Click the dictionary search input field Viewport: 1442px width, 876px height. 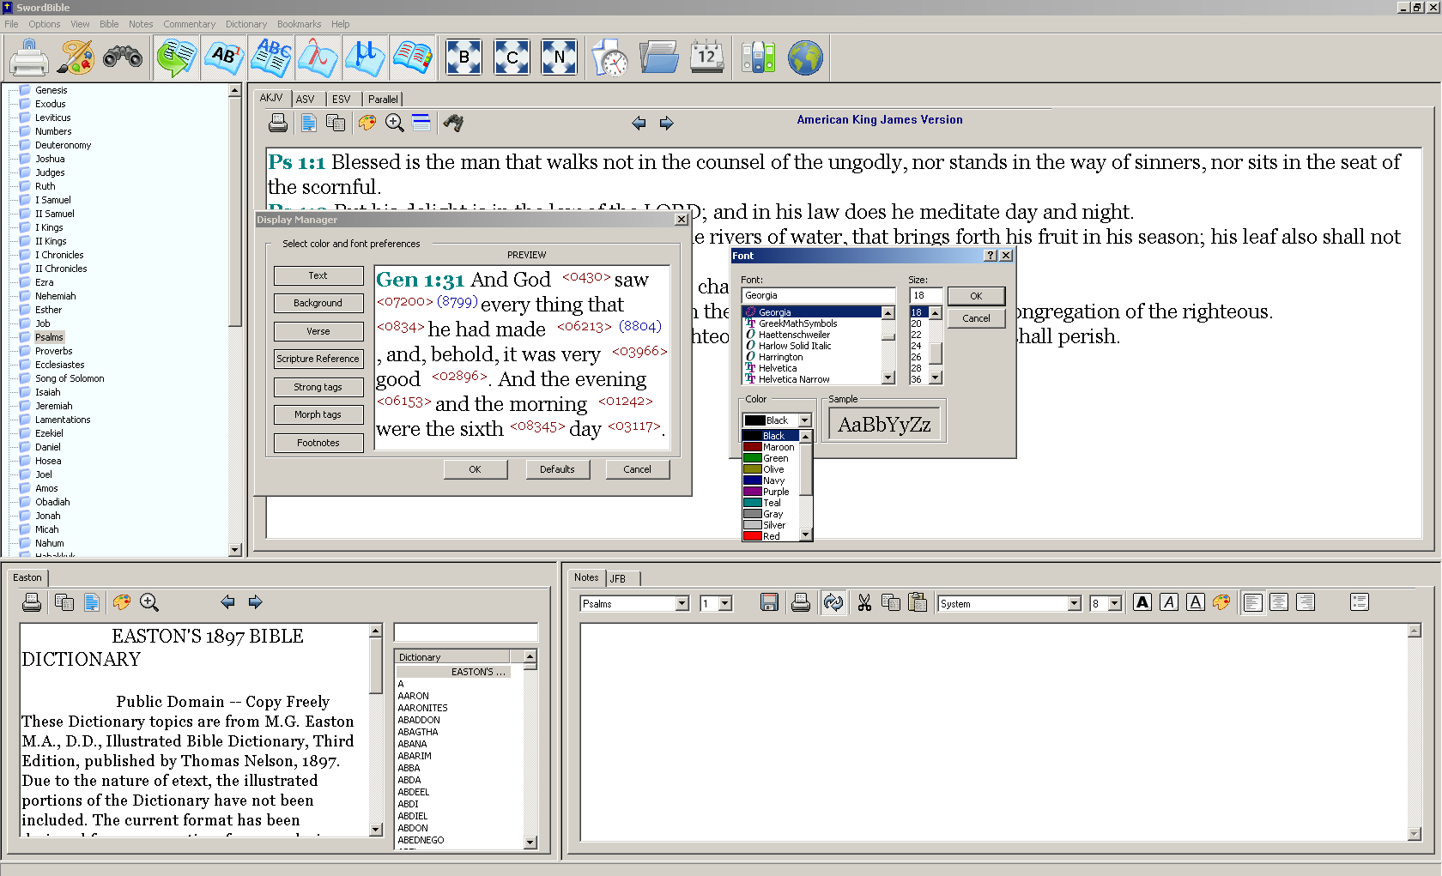(465, 632)
